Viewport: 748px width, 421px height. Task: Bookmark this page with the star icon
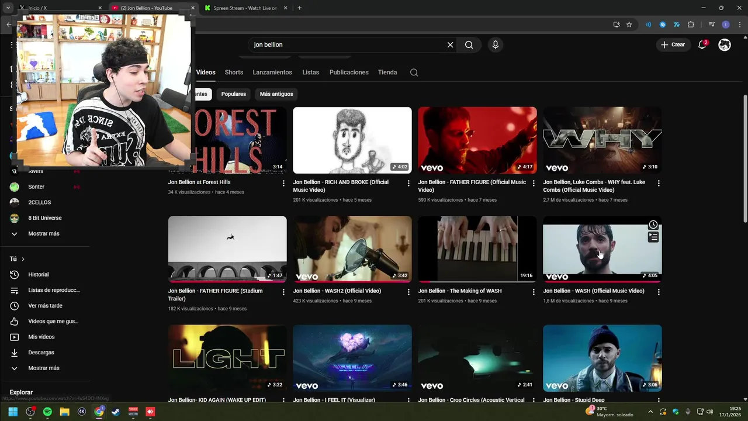point(629,25)
